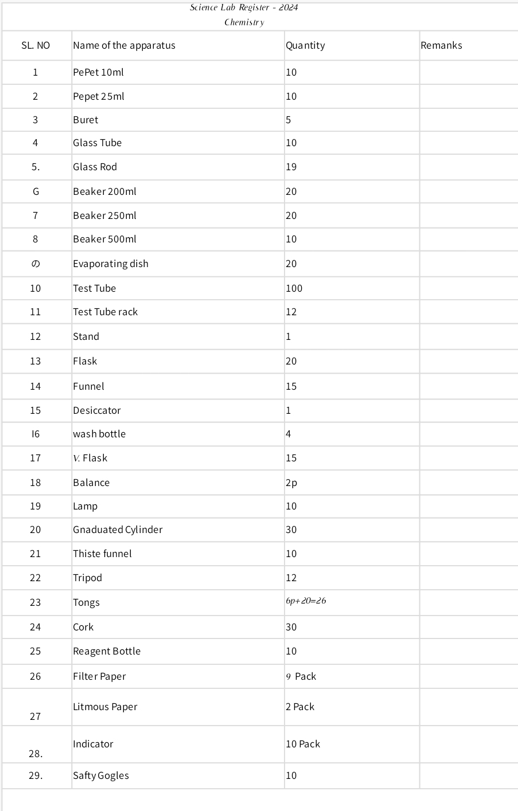Click the quantity '100' for Test Tube
Image resolution: width=518 pixels, height=811 pixels.
pyautogui.click(x=294, y=288)
